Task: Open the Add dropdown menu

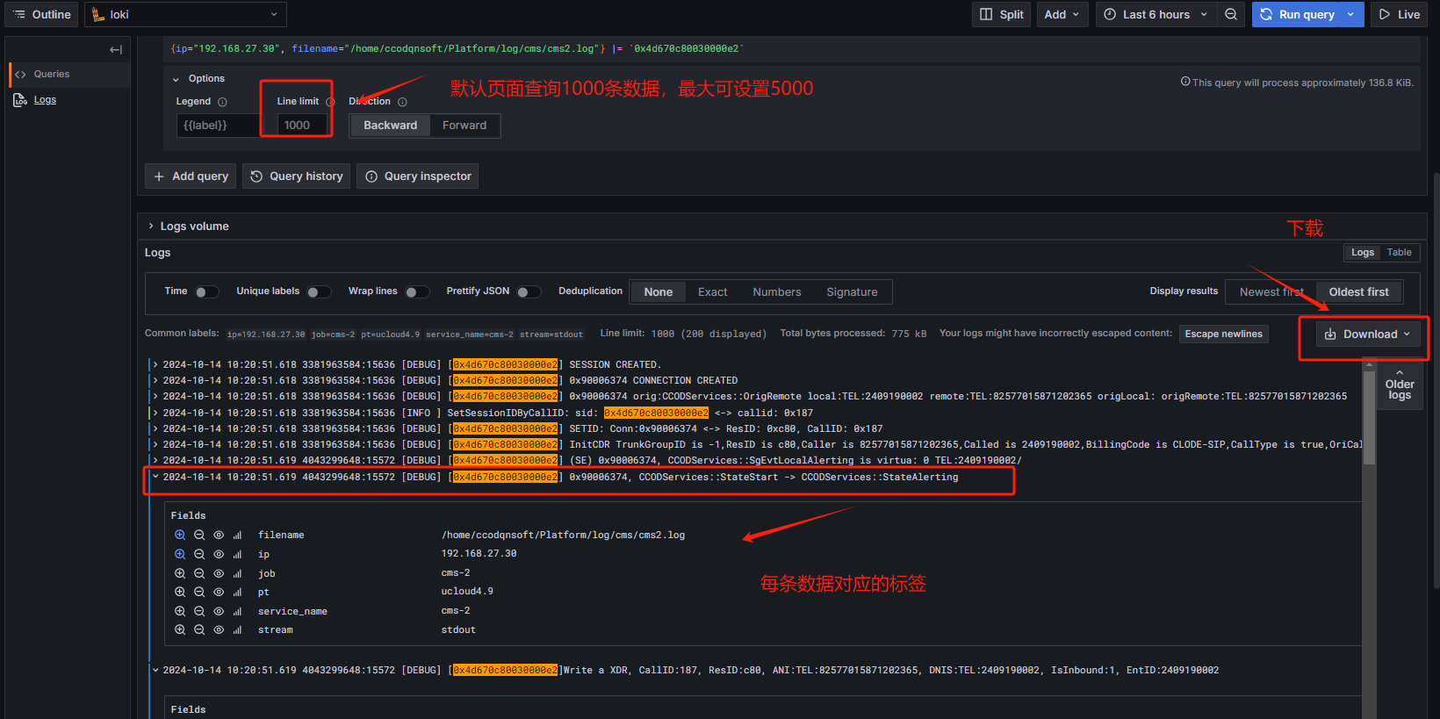Action: (1062, 14)
